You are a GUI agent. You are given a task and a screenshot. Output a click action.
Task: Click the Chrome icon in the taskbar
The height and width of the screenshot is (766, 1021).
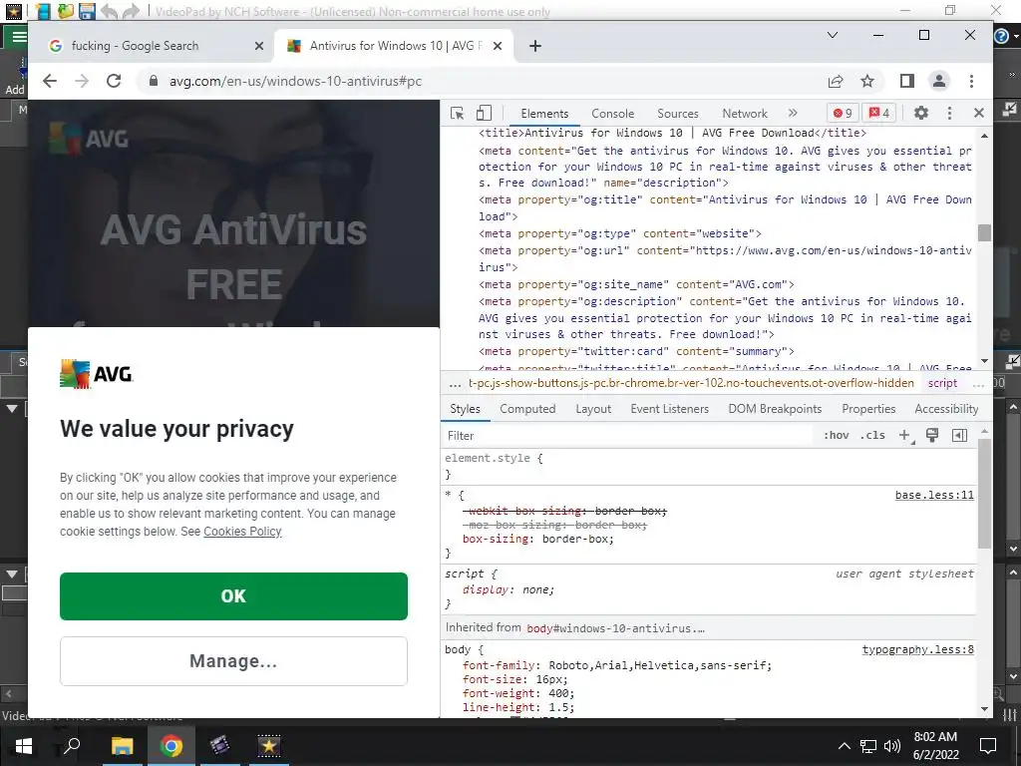tap(171, 746)
